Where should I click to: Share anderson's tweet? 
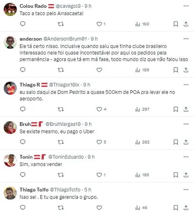(x=186, y=70)
